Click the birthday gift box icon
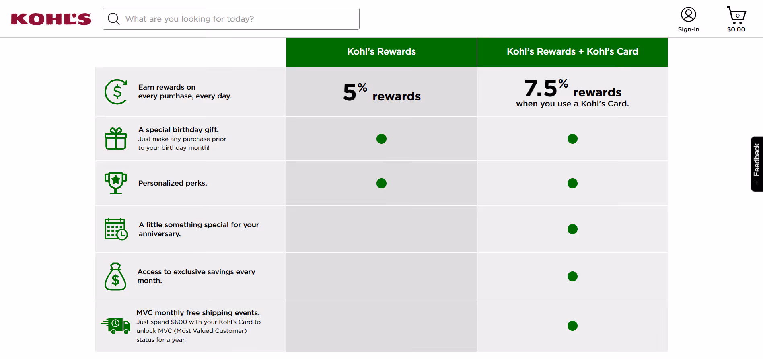The image size is (763, 359). click(x=116, y=139)
